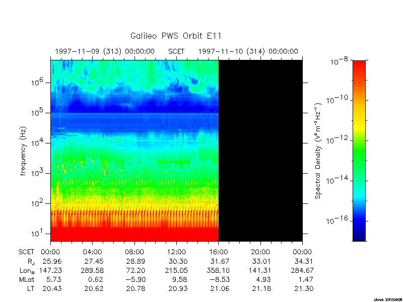Click the LT value "20.78"
This screenshot has width=403, height=302.
point(136,288)
